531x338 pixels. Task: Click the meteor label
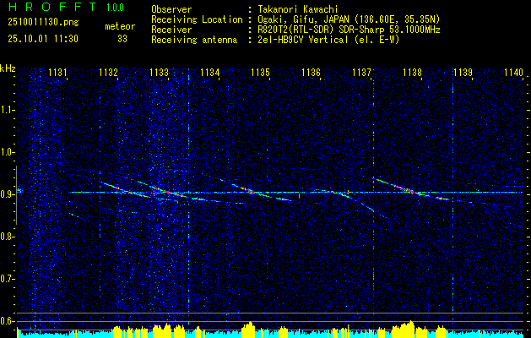click(120, 26)
